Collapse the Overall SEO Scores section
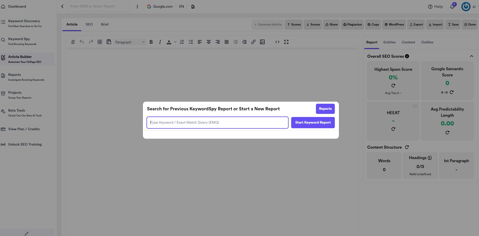The image size is (479, 236). [472, 56]
